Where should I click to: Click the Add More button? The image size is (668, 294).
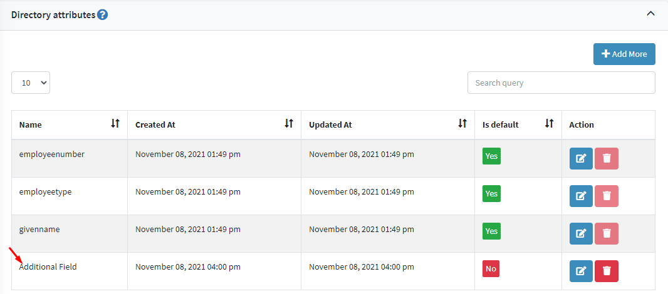point(624,54)
